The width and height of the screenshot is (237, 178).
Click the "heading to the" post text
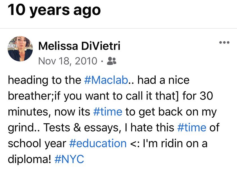(44, 80)
